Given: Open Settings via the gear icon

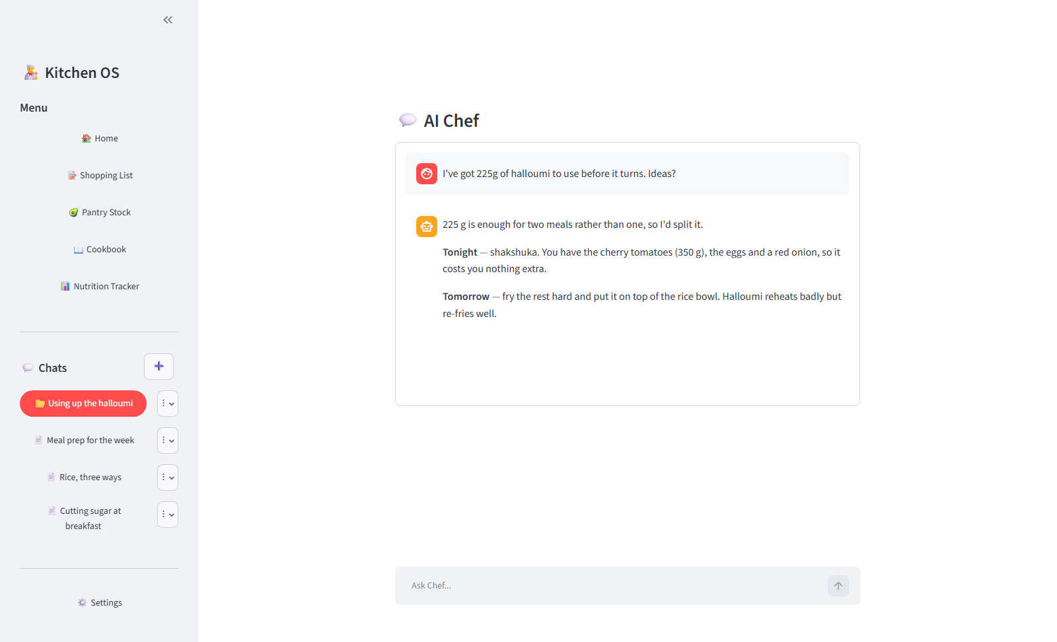Looking at the screenshot, I should [x=82, y=602].
